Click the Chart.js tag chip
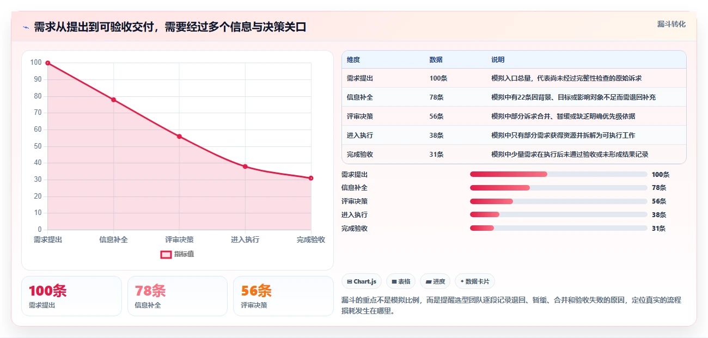 362,281
